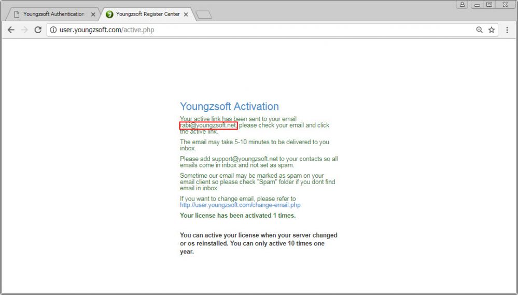Viewport: 518px width, 295px height.
Task: Go back to the previous page
Action: point(11,30)
